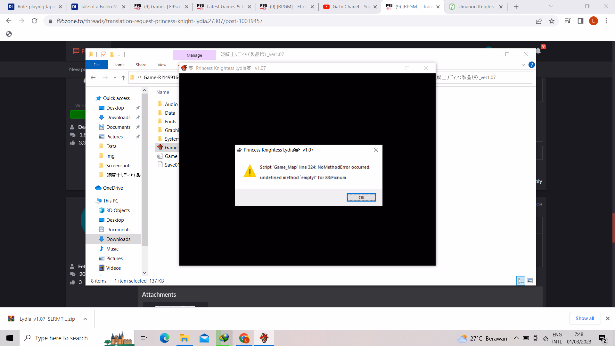The image size is (615, 346).
Task: Click the Mail app taskbar icon
Action: click(x=204, y=338)
